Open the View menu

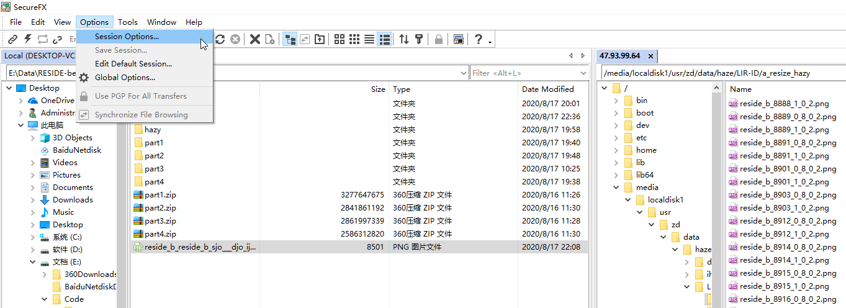[62, 22]
